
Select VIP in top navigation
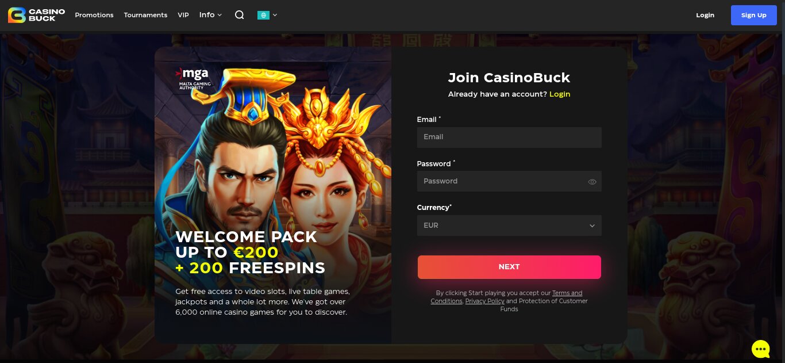pyautogui.click(x=183, y=15)
